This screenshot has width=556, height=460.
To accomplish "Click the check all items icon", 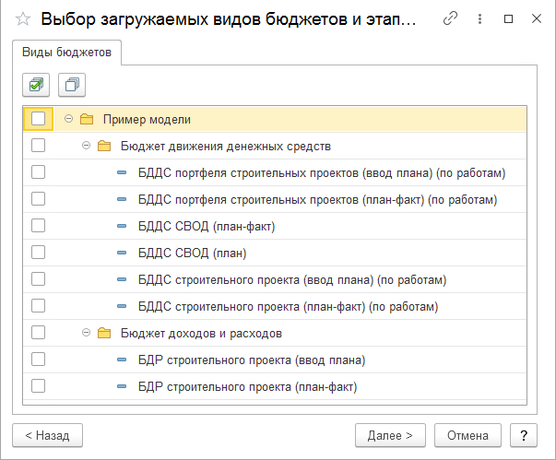I will click(36, 85).
